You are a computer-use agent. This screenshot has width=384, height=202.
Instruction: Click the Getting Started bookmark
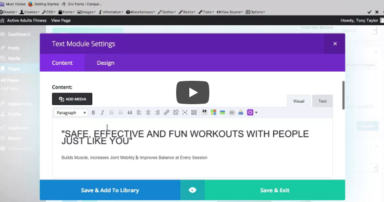tap(43, 4)
